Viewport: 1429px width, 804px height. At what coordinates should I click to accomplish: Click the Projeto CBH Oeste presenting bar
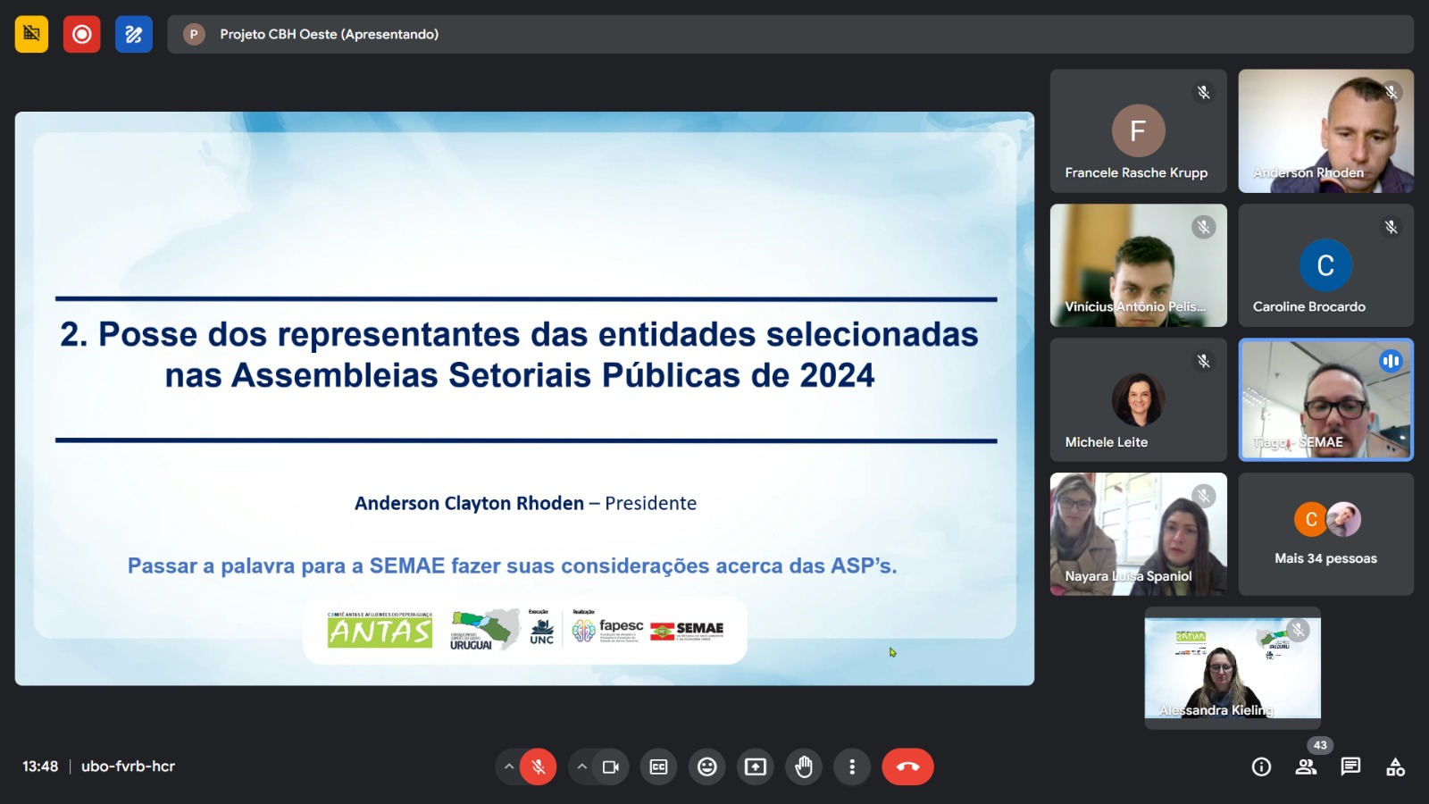point(790,35)
